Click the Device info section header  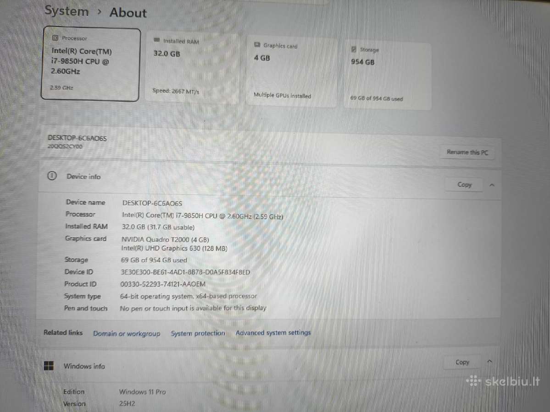point(269,179)
